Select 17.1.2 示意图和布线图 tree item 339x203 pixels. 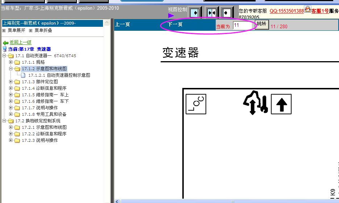44,69
